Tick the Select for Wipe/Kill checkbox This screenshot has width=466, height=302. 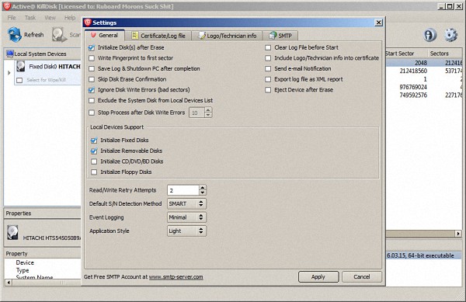19,80
